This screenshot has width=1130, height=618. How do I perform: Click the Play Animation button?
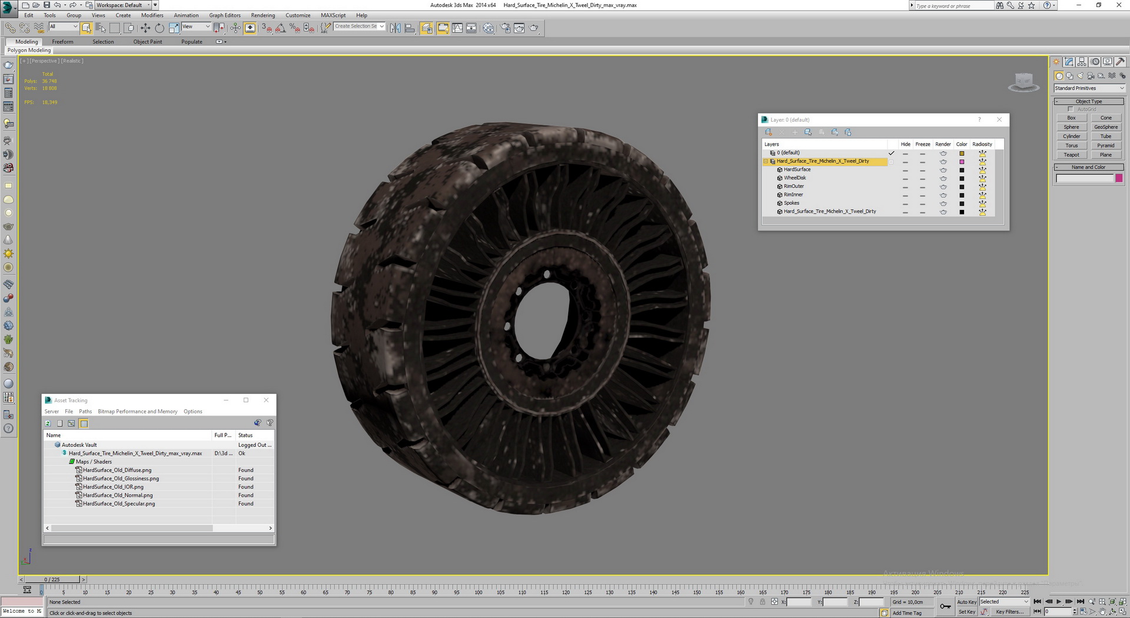click(1058, 602)
